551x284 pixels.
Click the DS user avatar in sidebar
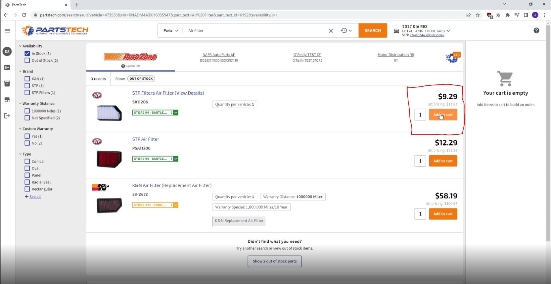click(7, 52)
